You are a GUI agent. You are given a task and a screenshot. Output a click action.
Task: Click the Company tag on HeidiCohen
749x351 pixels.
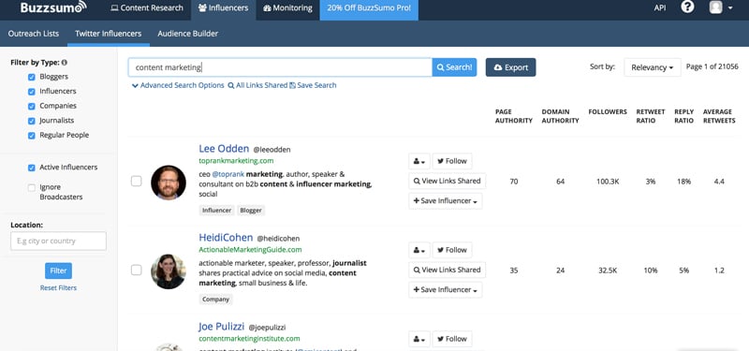(215, 300)
